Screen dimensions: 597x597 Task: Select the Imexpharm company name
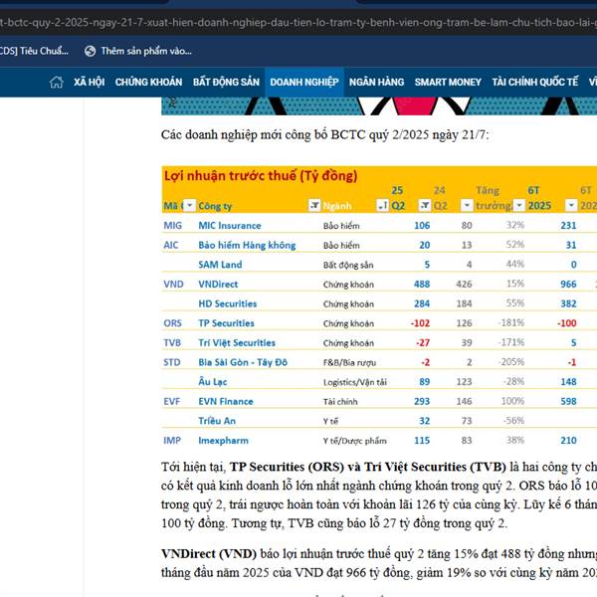223,441
